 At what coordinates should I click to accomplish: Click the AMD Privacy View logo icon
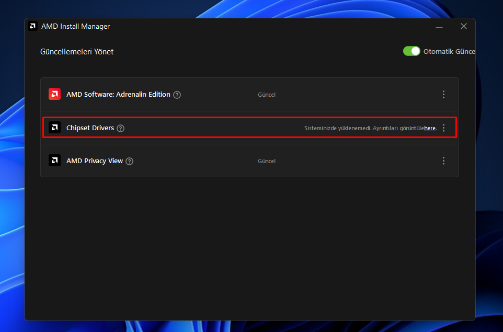tap(54, 161)
